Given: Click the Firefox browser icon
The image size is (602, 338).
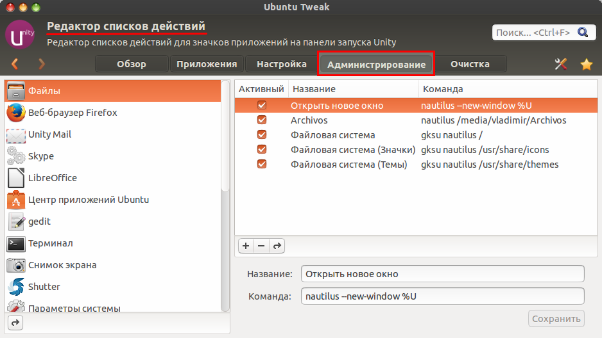Looking at the screenshot, I should [x=16, y=113].
